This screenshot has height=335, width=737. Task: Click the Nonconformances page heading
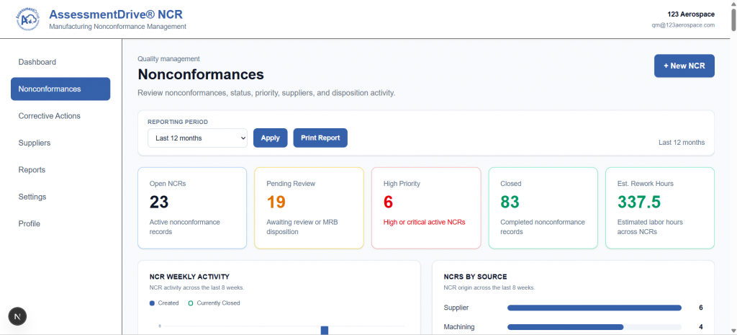pyautogui.click(x=201, y=74)
